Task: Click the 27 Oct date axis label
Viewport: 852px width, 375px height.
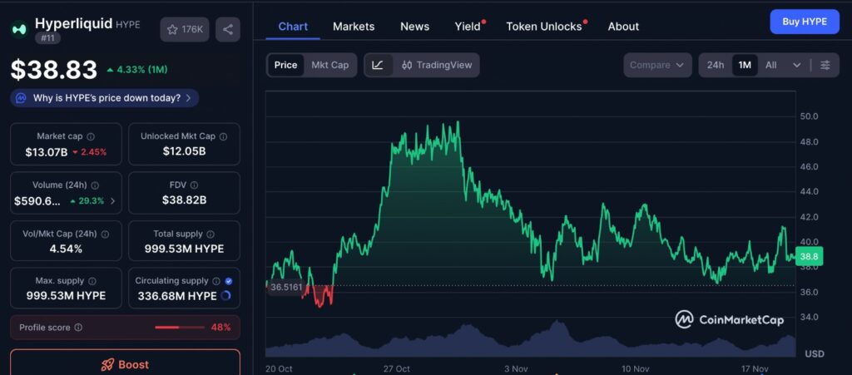Action: click(396, 368)
